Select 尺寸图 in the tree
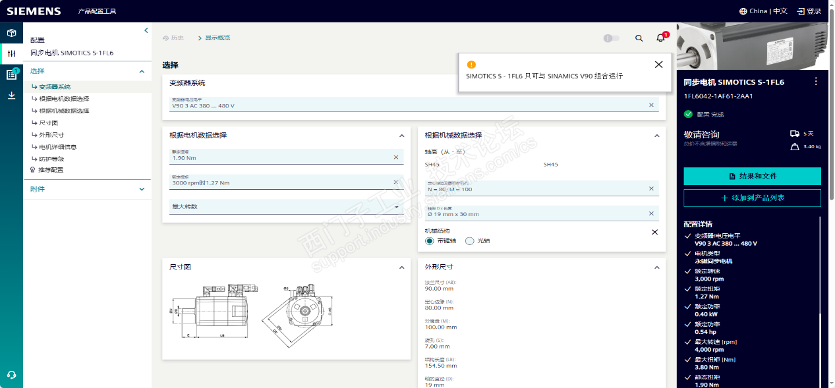 (48, 123)
